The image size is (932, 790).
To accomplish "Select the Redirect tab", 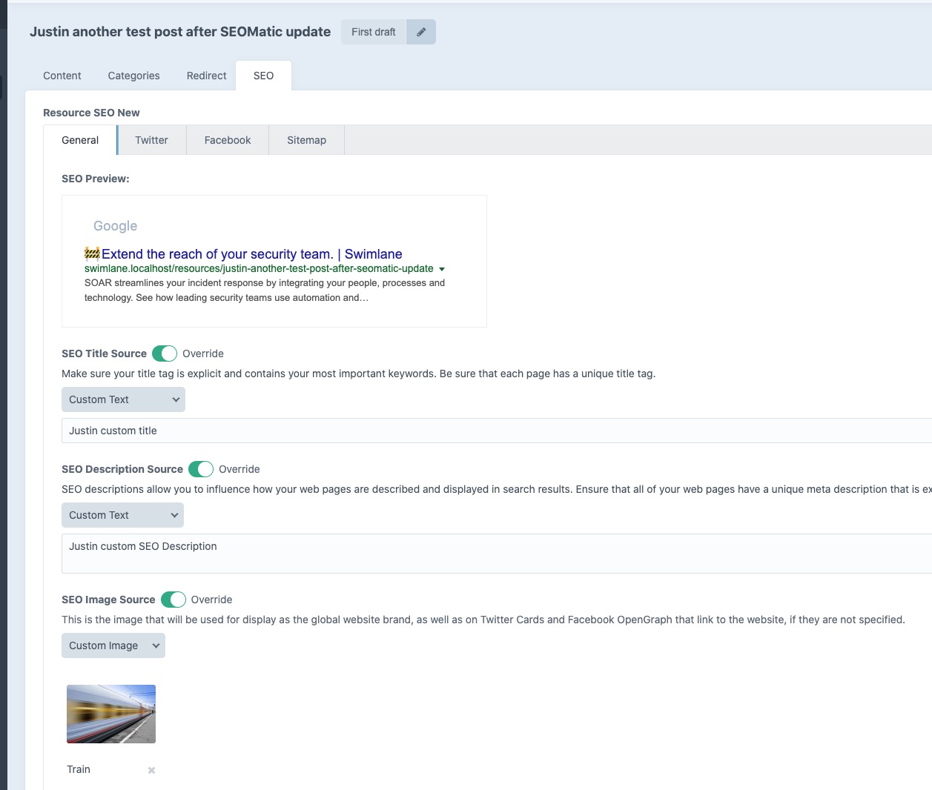I will pyautogui.click(x=206, y=76).
